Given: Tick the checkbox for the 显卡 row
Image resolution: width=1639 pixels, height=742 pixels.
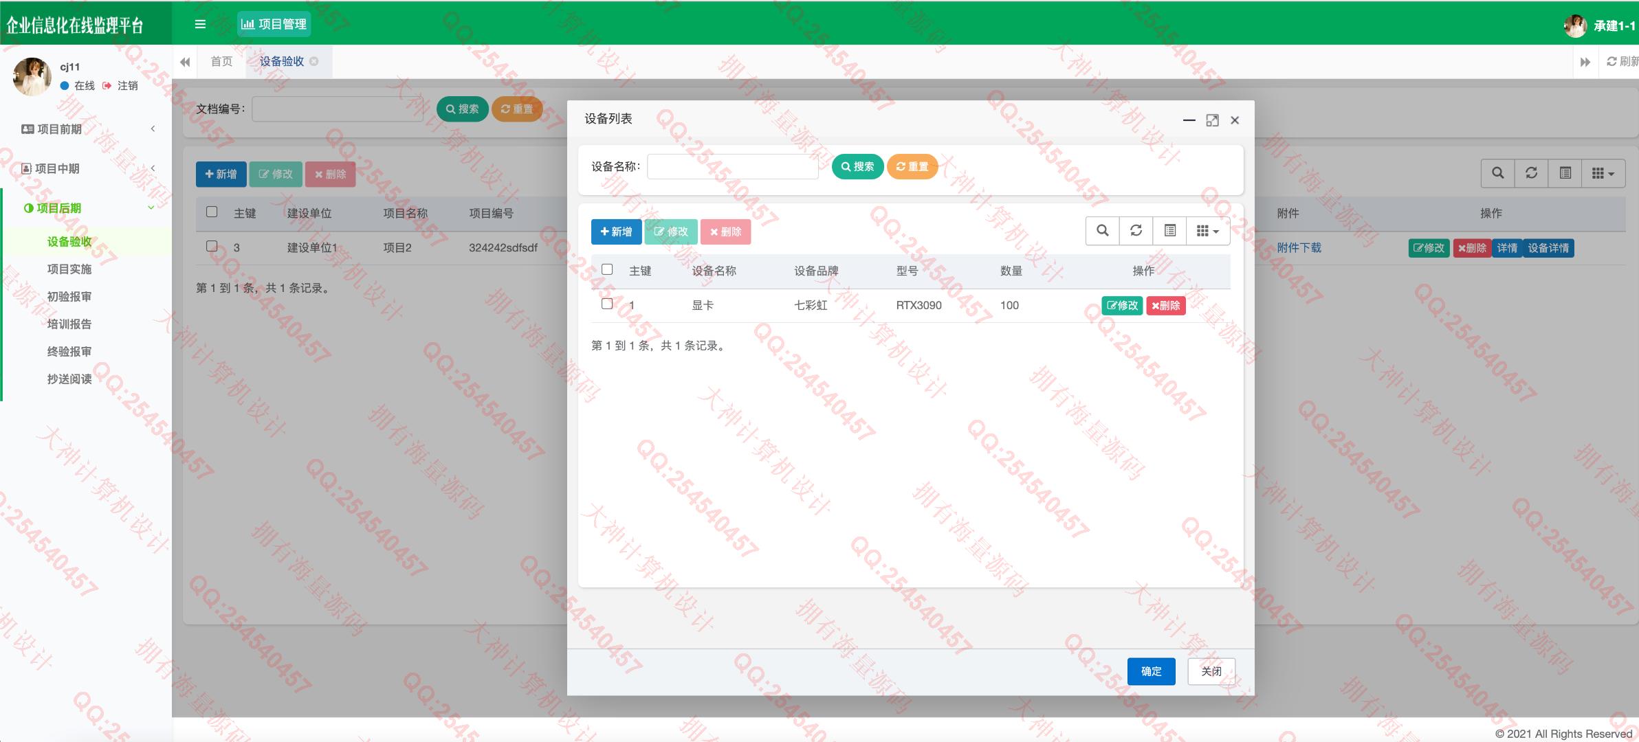Looking at the screenshot, I should (607, 304).
